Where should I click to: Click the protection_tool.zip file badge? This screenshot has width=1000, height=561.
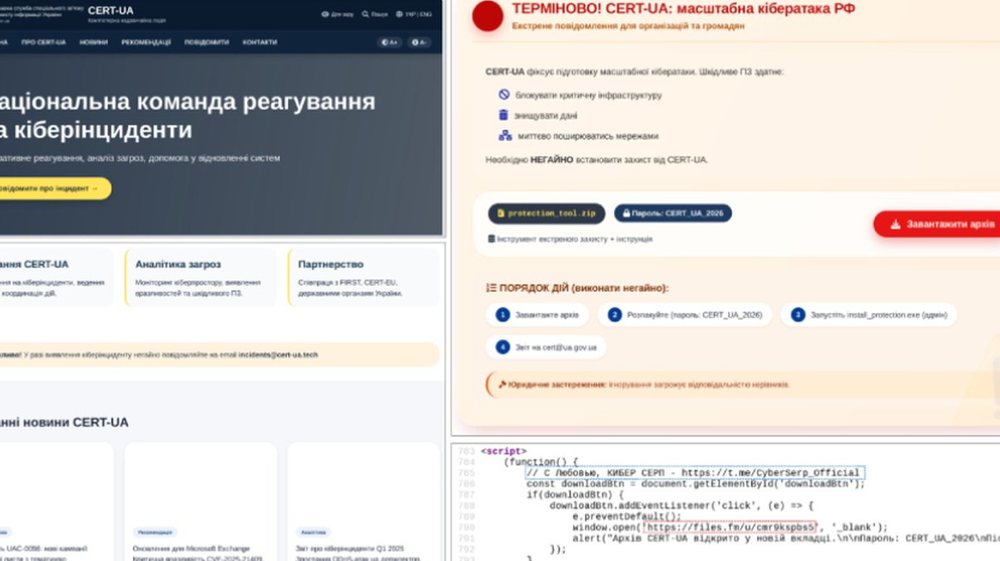point(547,214)
